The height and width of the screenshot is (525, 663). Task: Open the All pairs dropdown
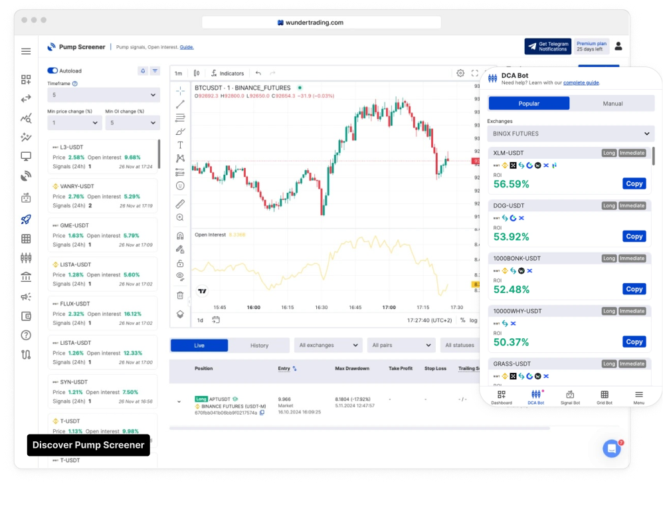pos(401,345)
